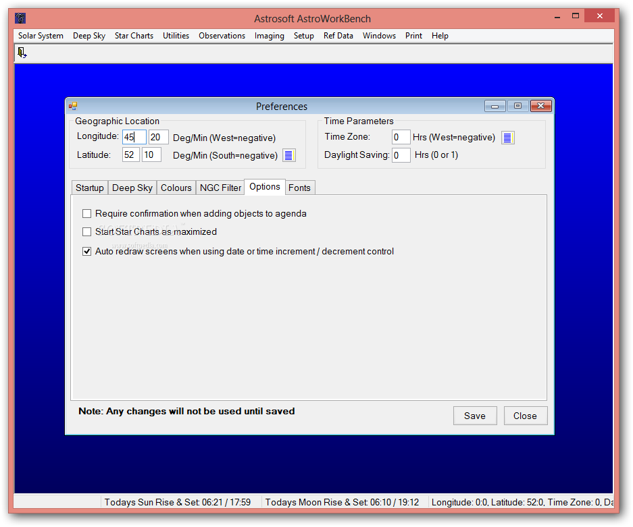
Task: Click the Time Zone hours field
Action: coord(401,137)
